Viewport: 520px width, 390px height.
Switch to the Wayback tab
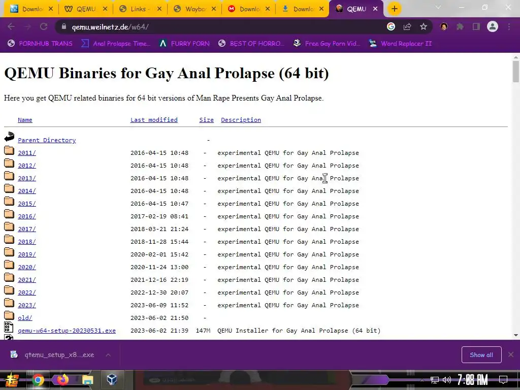pos(196,9)
